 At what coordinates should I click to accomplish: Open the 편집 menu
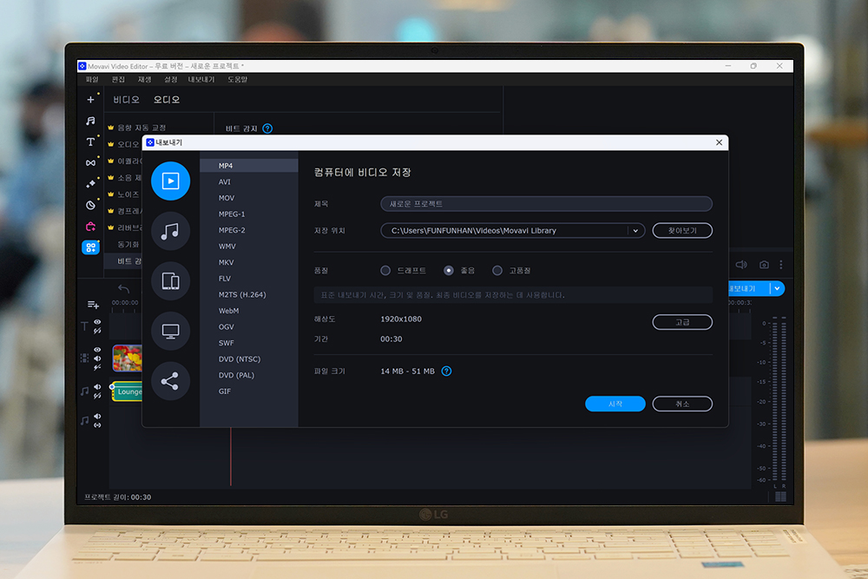(118, 80)
